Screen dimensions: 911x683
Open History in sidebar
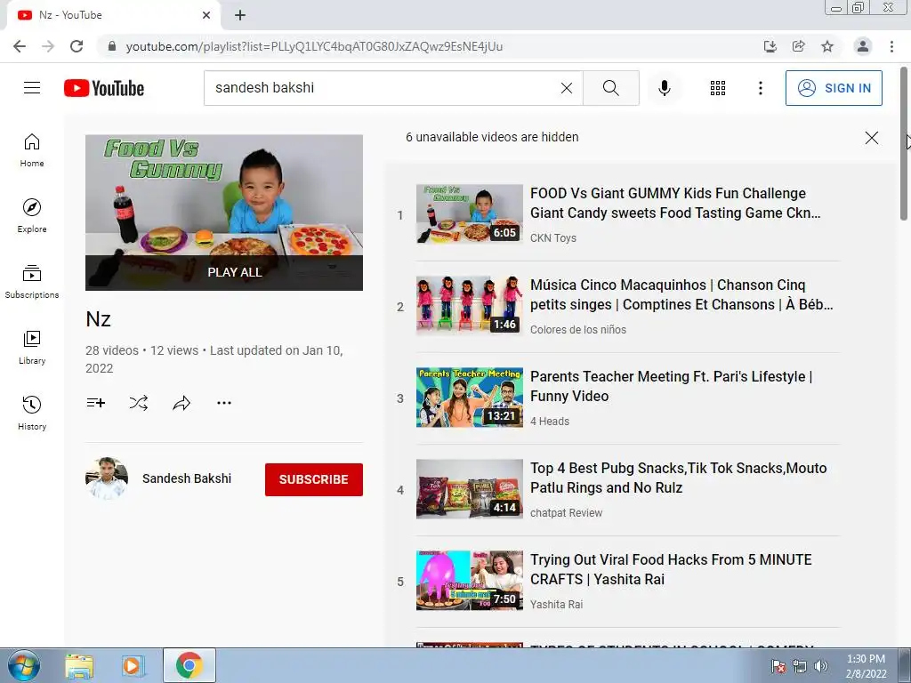tap(32, 413)
